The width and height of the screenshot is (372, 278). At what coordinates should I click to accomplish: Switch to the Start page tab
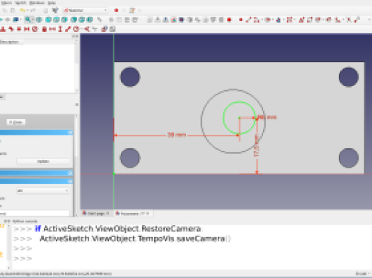95,213
